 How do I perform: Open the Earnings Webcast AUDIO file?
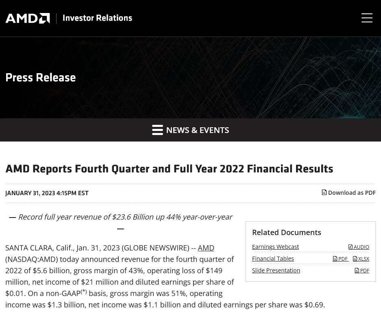tap(359, 247)
